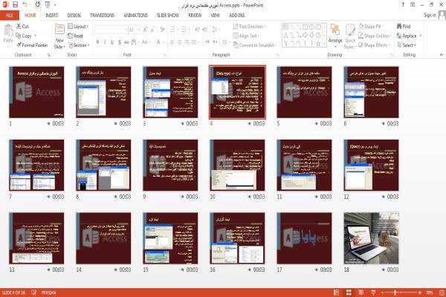Open the Clipboard dialog launcher
Viewport: 446px width, 297px height.
click(48, 55)
